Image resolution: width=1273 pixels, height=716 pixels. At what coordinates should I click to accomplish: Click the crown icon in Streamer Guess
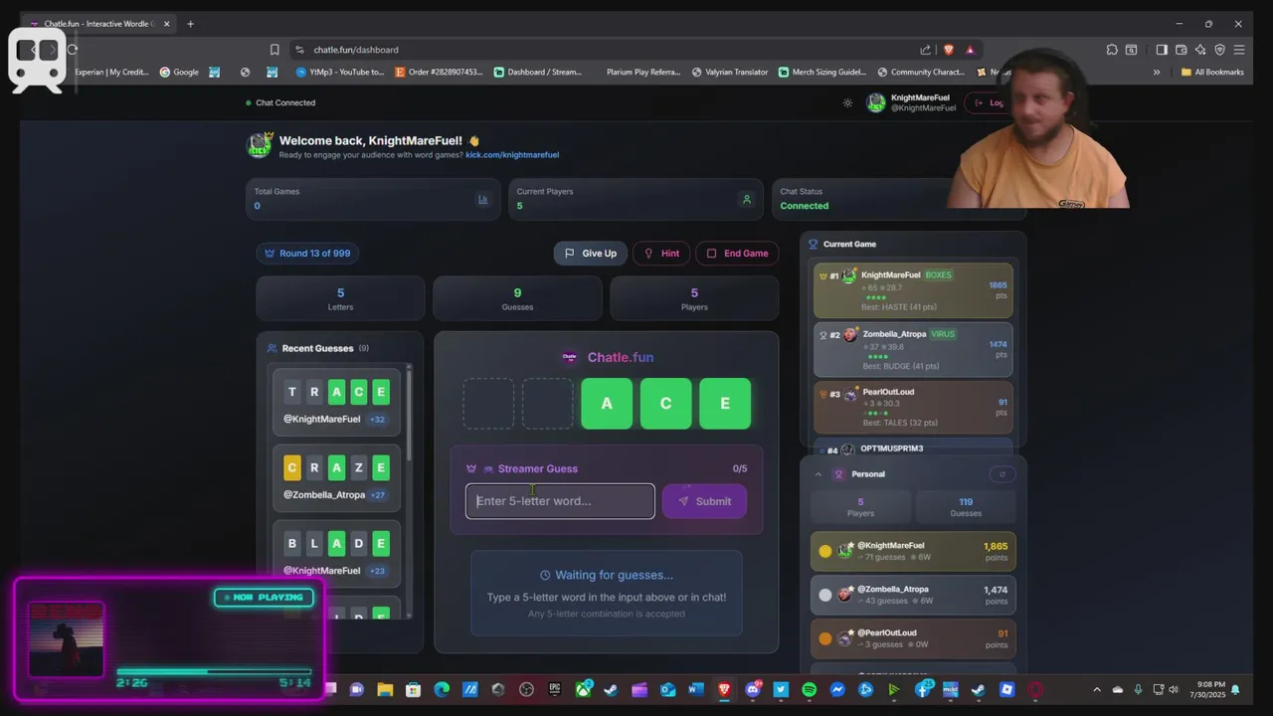click(471, 468)
